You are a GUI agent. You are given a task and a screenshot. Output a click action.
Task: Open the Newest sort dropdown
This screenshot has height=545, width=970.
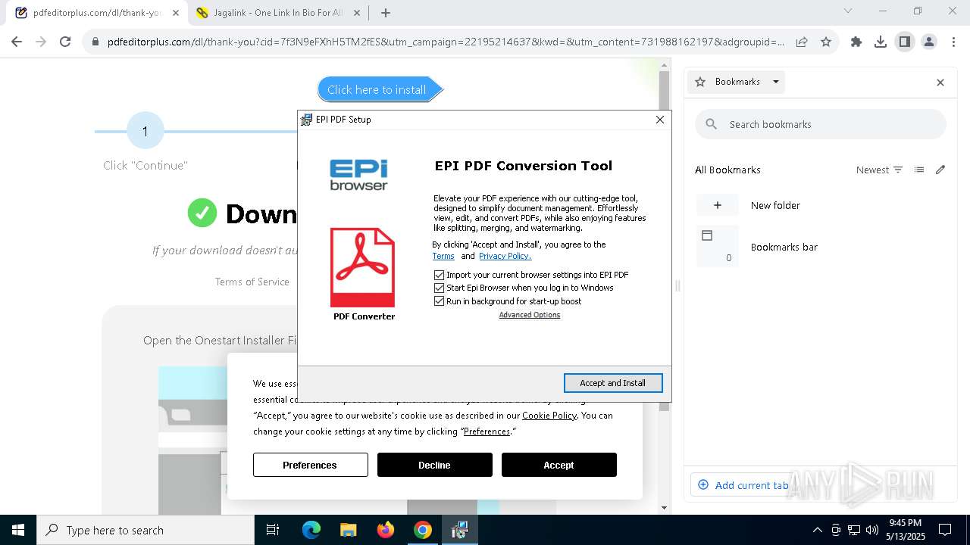879,170
